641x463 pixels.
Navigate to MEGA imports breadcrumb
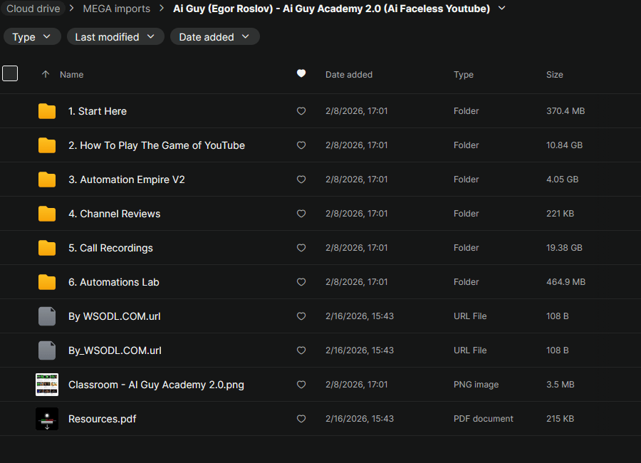[117, 9]
